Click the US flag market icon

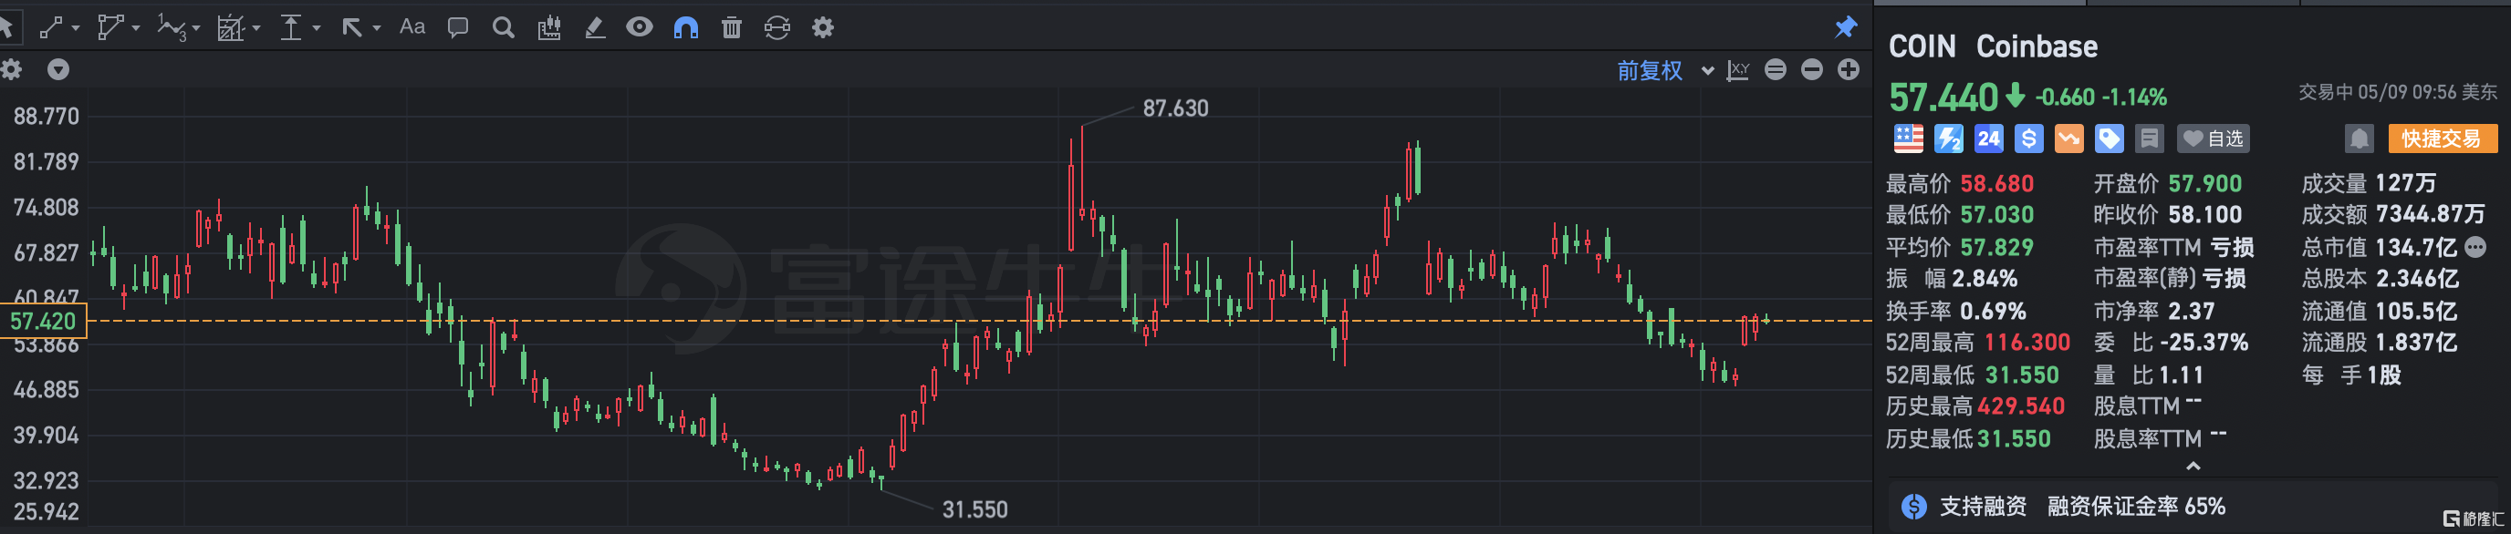click(1909, 139)
